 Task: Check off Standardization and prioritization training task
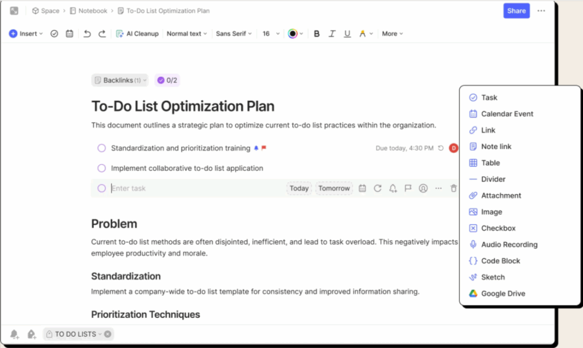click(101, 148)
